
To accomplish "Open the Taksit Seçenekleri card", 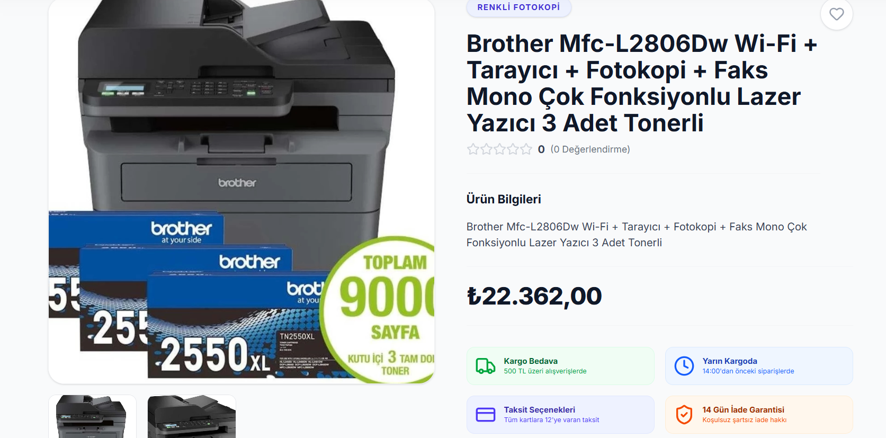I will (560, 415).
